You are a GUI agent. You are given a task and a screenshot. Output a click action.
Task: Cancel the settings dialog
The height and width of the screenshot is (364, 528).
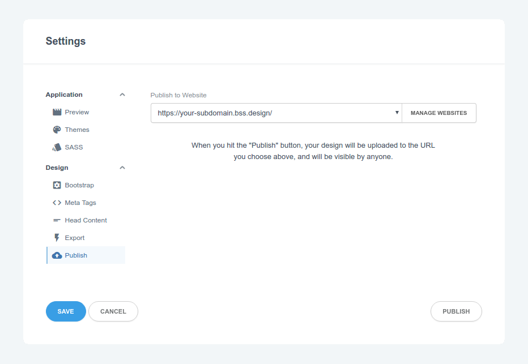tap(113, 311)
